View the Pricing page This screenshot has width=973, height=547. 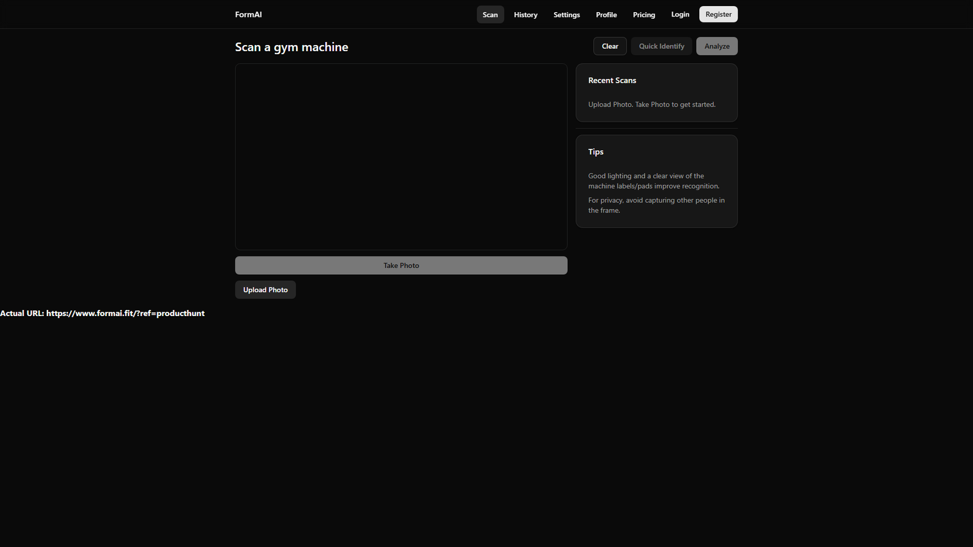(643, 14)
